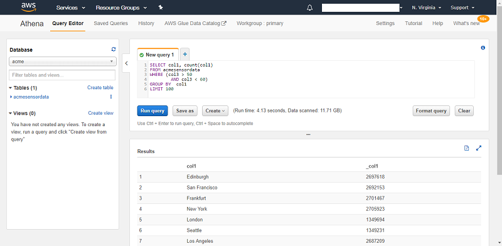This screenshot has height=246, width=502.
Task: Open the Create dropdown button
Action: pyautogui.click(x=215, y=111)
